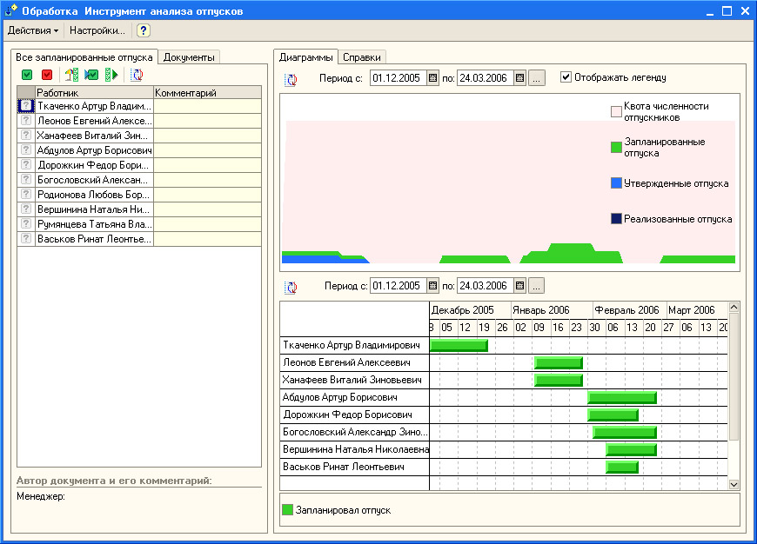Click status icon in Васьков Ринат row
The image size is (757, 544).
pyautogui.click(x=26, y=239)
